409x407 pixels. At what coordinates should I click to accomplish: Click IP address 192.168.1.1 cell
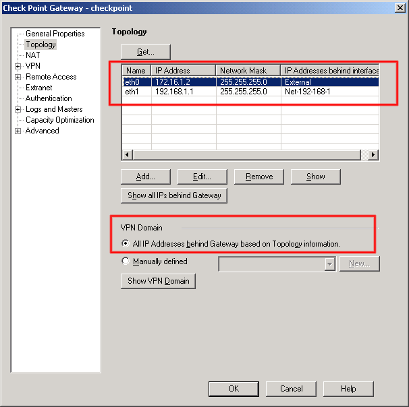(174, 92)
